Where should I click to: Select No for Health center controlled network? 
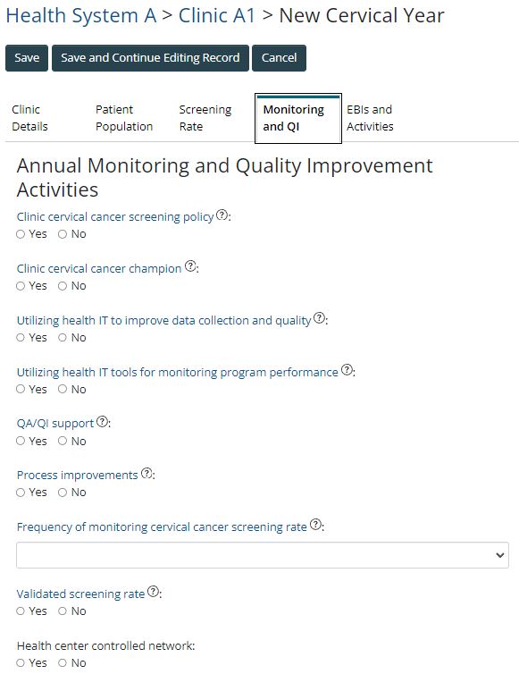(63, 662)
